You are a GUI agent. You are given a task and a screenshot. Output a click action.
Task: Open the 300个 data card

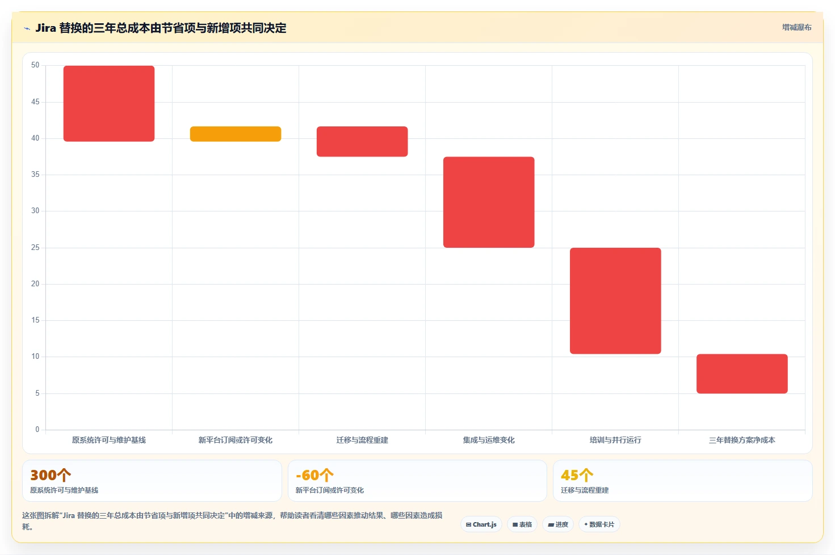coord(152,481)
